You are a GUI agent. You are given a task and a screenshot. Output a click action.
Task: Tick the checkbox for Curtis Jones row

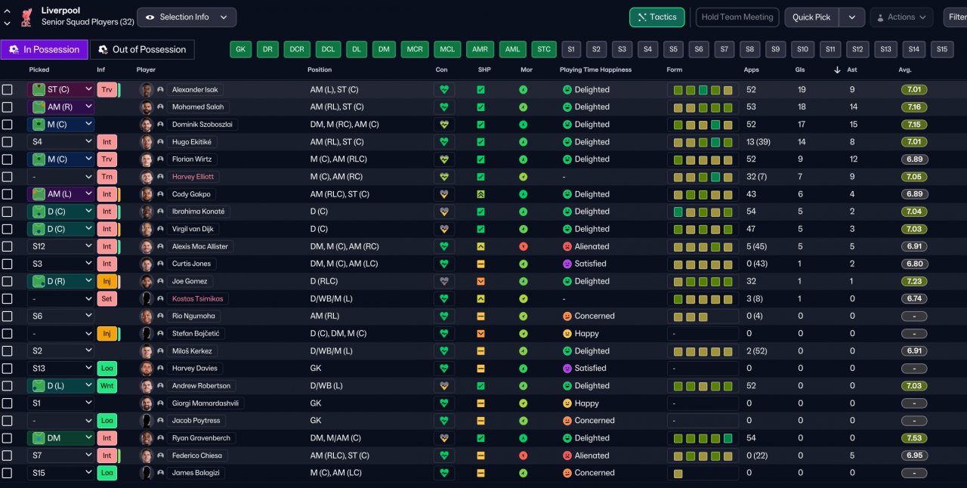coord(8,264)
